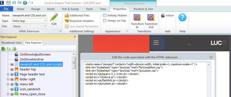
Task: Click the Edit pencil button
Action: (x=54, y=19)
